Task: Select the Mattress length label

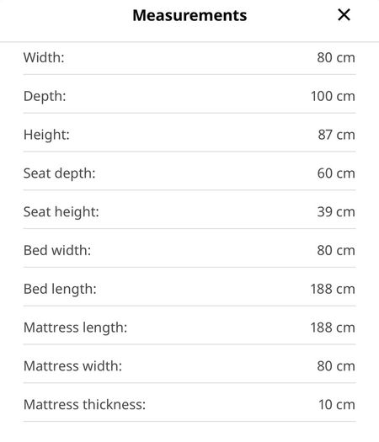Action: coord(75,328)
